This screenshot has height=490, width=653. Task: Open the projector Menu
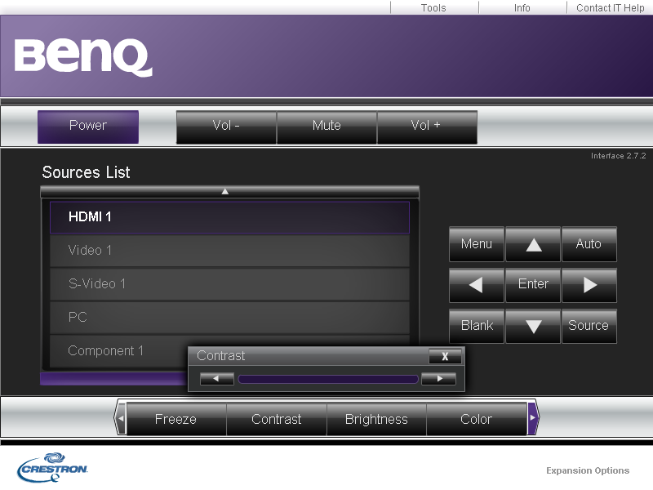pyautogui.click(x=477, y=244)
